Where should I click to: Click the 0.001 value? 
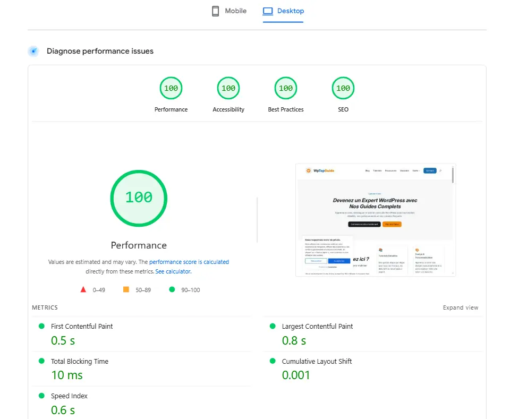coord(296,375)
